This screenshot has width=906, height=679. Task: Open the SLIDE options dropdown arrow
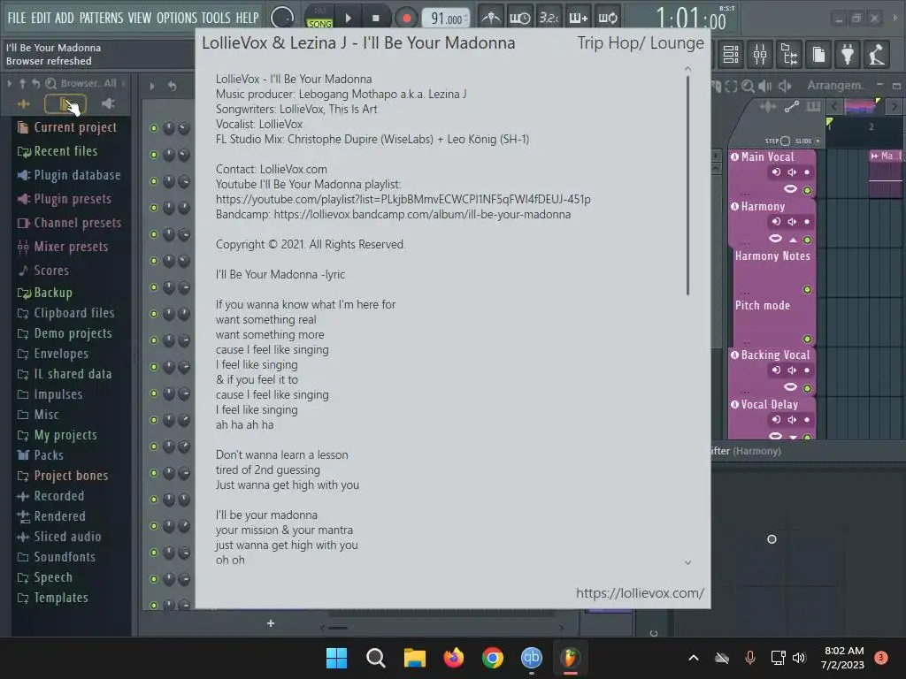click(818, 141)
